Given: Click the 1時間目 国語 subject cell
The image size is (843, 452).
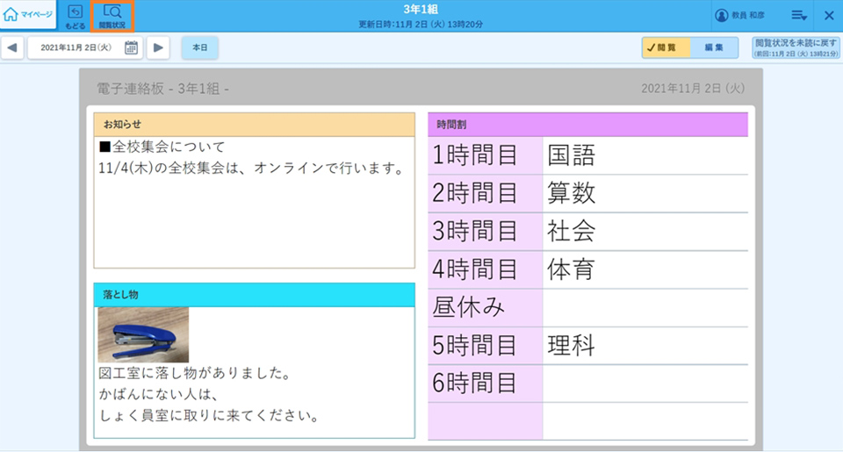Looking at the screenshot, I should (645, 156).
